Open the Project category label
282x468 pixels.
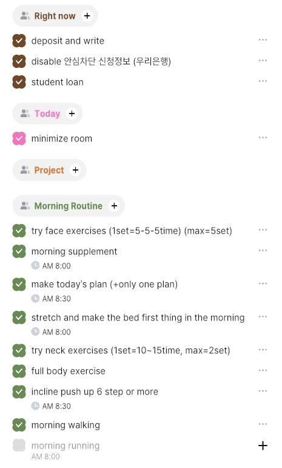click(49, 170)
